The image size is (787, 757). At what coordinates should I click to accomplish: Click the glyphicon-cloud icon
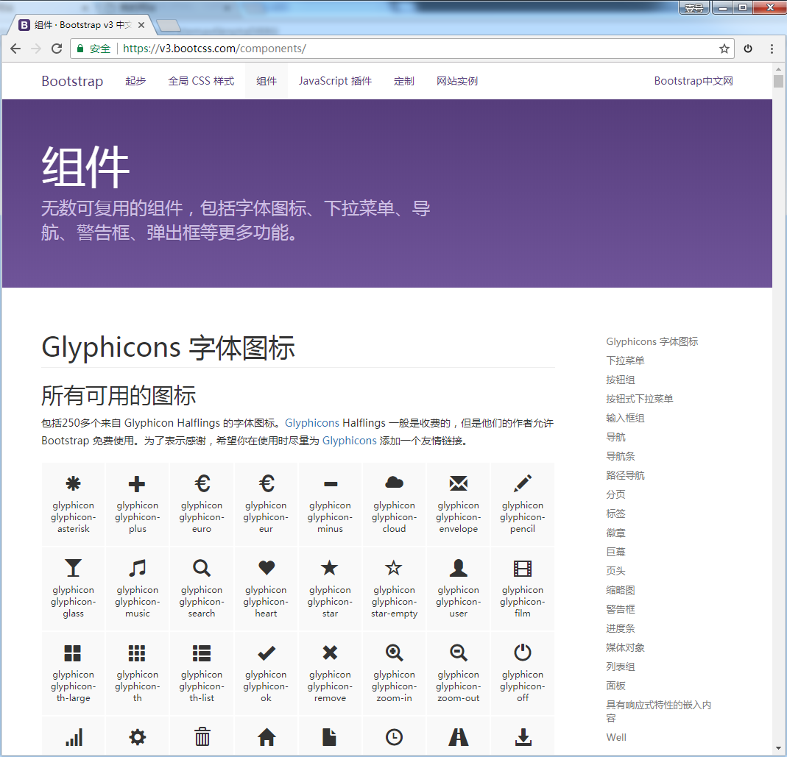[x=395, y=483]
